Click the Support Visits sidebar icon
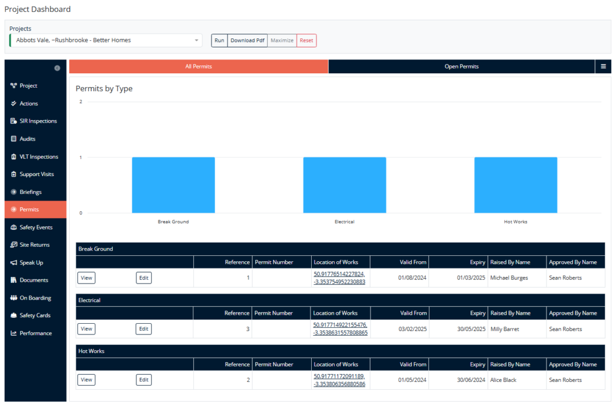 (14, 174)
